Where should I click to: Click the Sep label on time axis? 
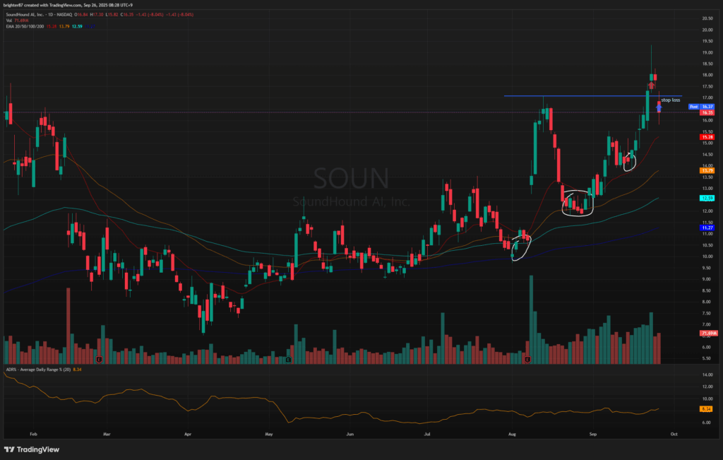pos(593,434)
